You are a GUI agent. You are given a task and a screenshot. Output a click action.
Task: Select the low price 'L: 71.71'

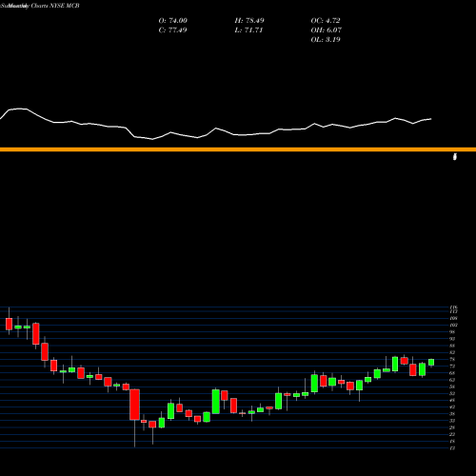(248, 30)
